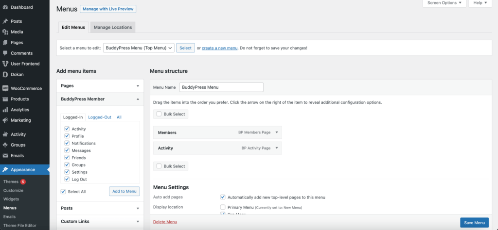Open Comments via its speech bubble icon
The width and height of the screenshot is (498, 230).
point(5,53)
